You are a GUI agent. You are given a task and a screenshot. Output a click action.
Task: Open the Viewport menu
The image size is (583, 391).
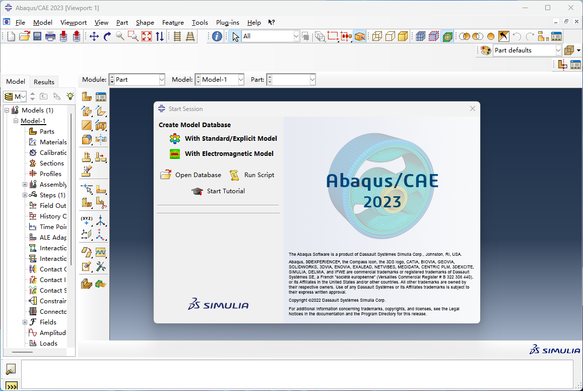[x=73, y=22]
